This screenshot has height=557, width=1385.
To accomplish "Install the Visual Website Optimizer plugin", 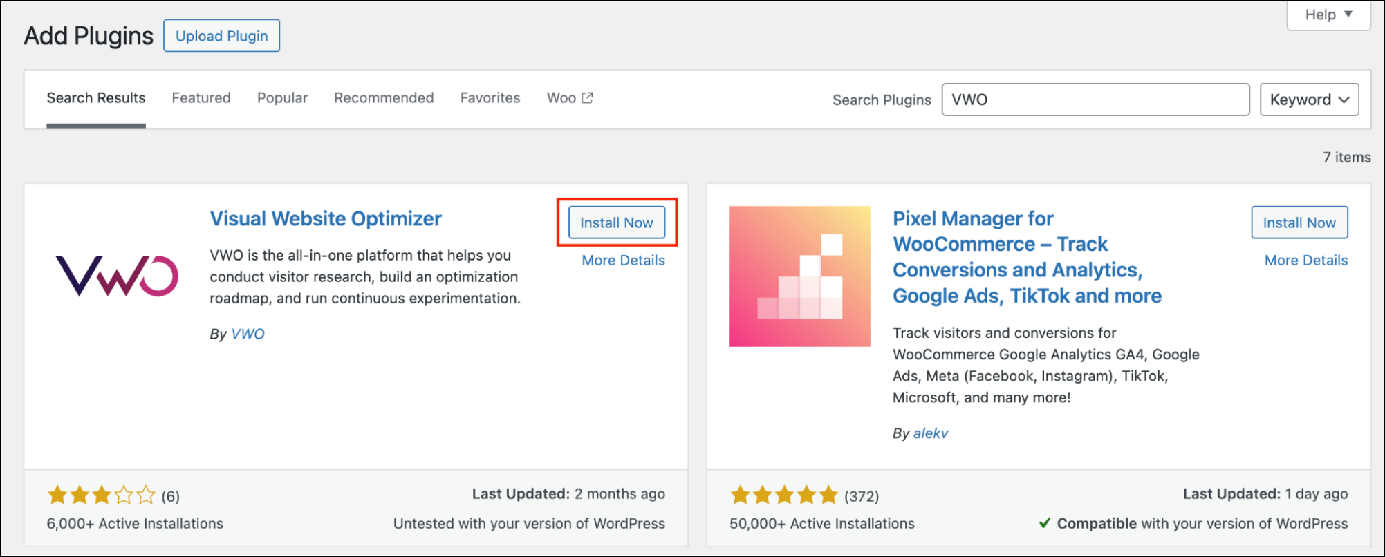I will click(x=616, y=223).
